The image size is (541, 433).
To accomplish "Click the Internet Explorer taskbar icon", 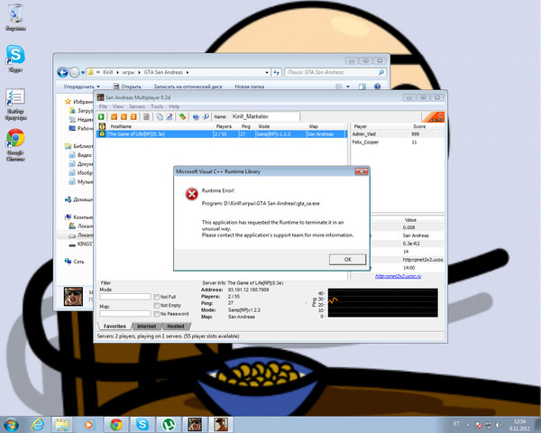I will [x=37, y=424].
